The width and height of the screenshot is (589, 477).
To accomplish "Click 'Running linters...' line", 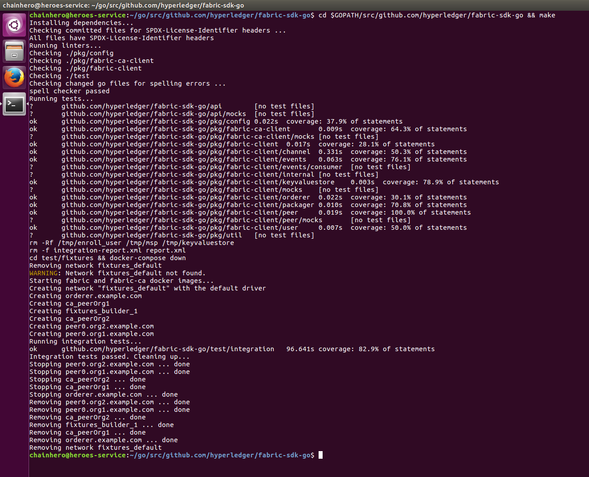I will 65,46.
